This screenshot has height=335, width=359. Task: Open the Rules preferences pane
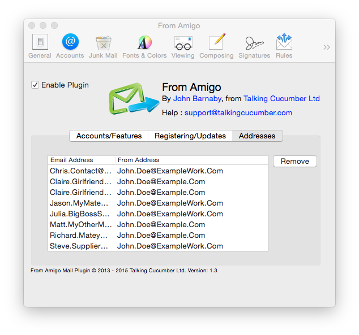coord(284,46)
